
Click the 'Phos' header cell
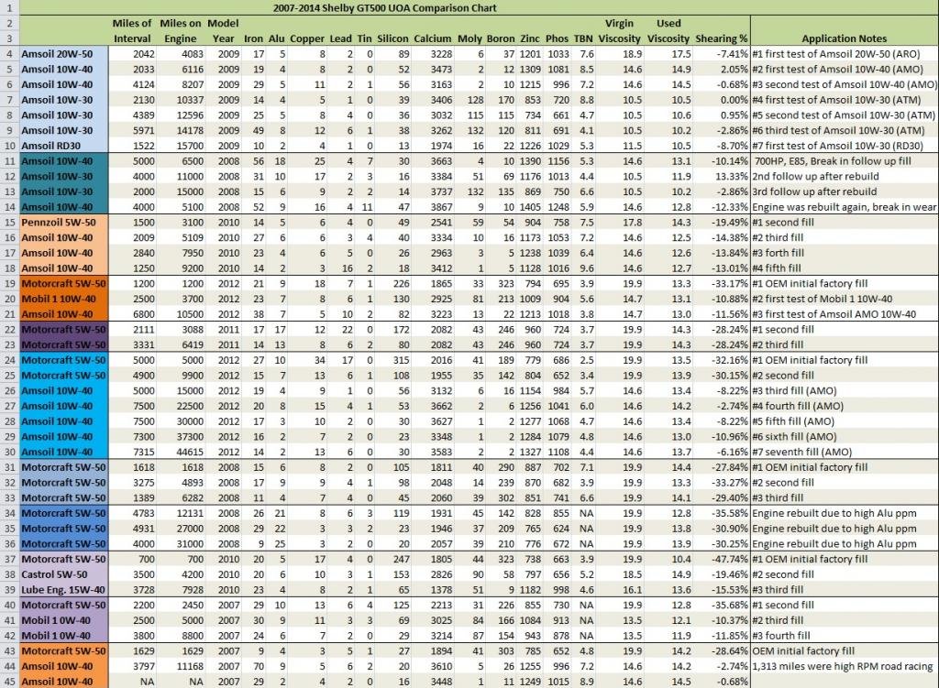(557, 38)
